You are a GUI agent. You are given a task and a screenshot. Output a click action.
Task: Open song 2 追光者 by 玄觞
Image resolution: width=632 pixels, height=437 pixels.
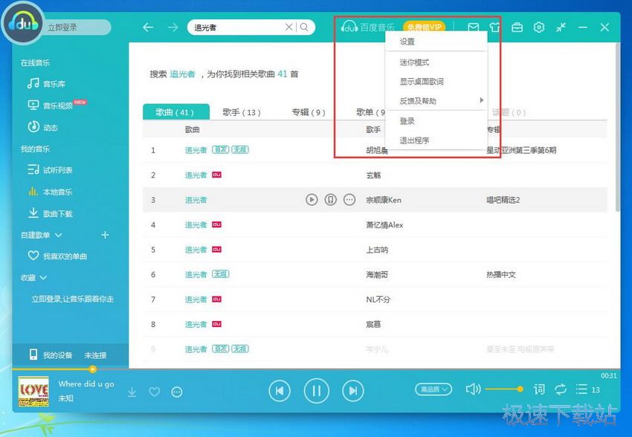tap(196, 175)
